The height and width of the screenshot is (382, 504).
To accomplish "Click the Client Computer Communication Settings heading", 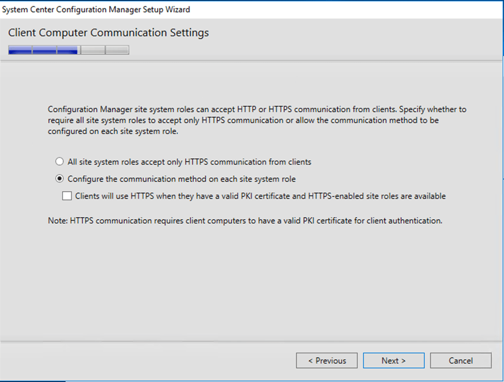I will (x=109, y=33).
